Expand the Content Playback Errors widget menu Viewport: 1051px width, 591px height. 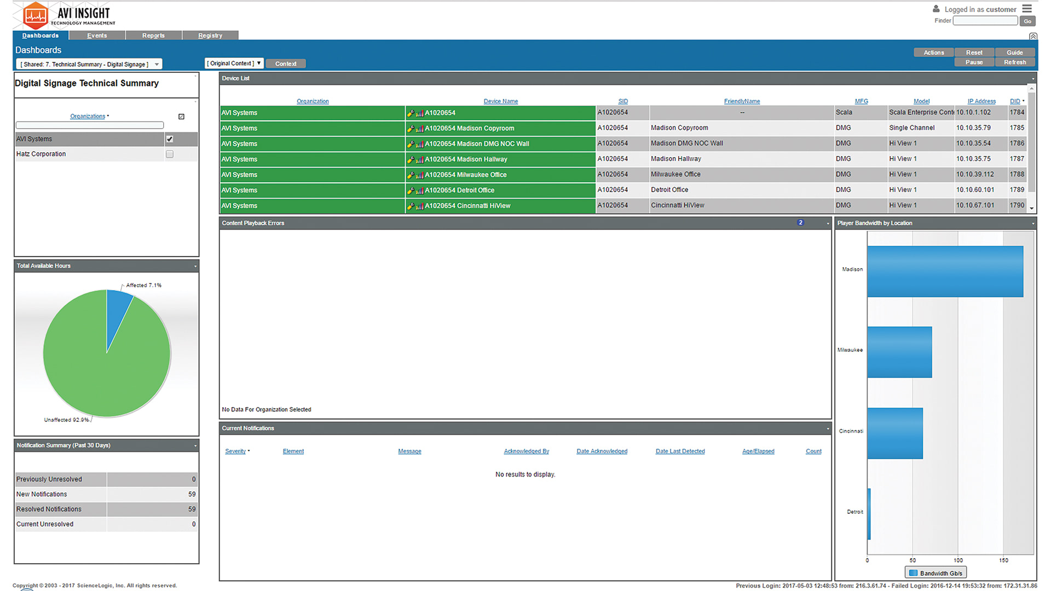[x=828, y=223]
